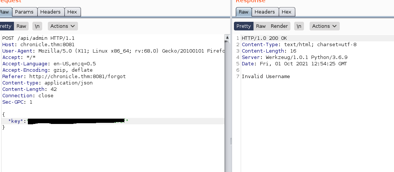Switch to response Hex tab

pos(286,12)
